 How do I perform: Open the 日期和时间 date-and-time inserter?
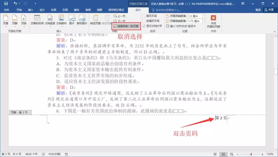coord(38,20)
